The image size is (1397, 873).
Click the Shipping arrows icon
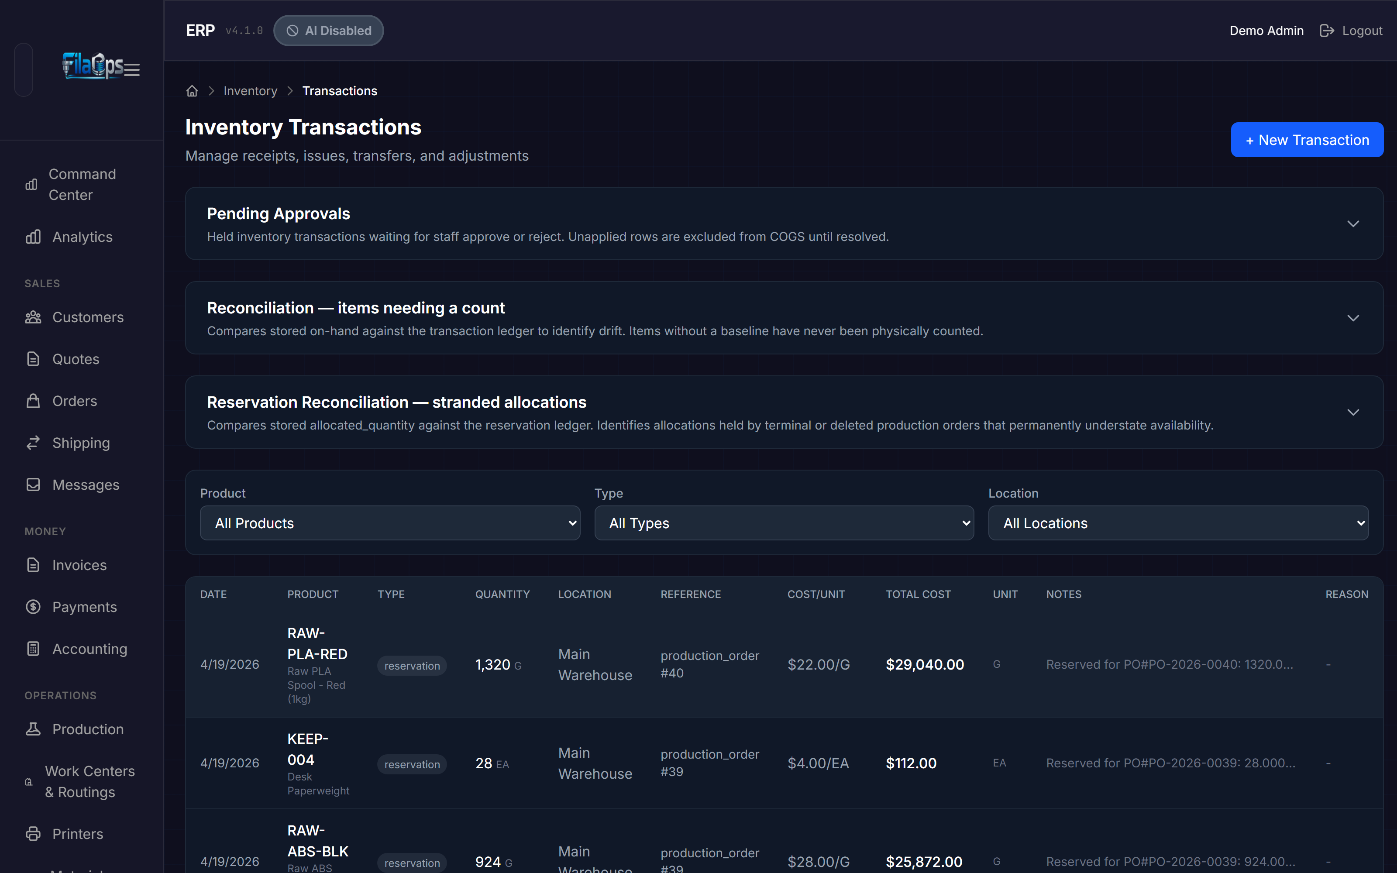point(33,443)
